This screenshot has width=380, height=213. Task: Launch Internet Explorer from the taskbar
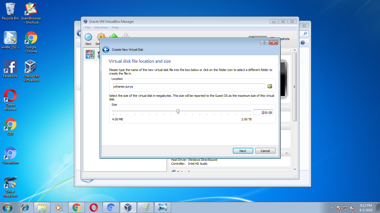pos(25,207)
